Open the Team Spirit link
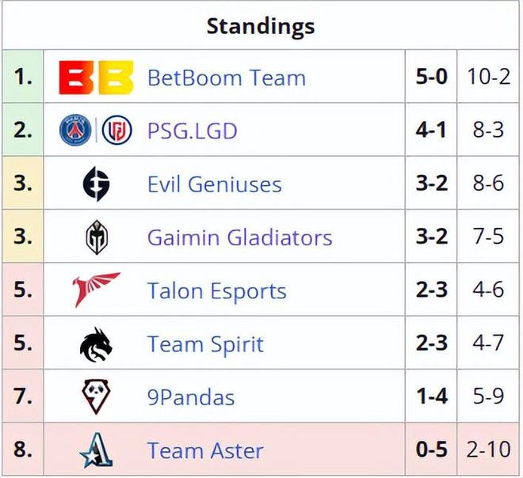523x478 pixels. point(205,344)
